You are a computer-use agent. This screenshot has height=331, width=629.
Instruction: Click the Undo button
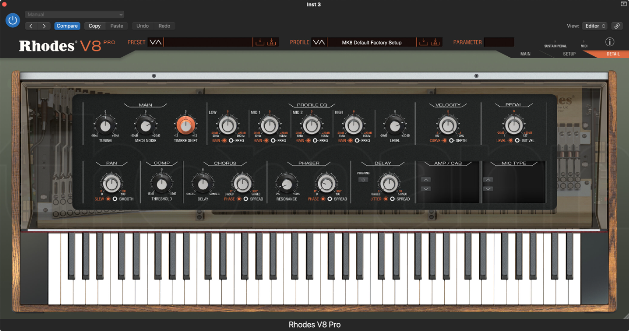coord(143,26)
